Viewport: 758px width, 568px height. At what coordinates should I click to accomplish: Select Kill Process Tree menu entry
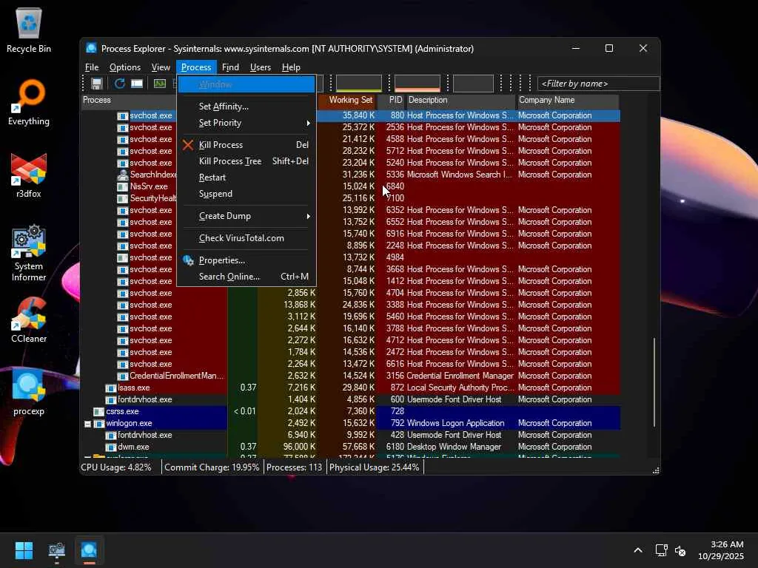pyautogui.click(x=246, y=161)
